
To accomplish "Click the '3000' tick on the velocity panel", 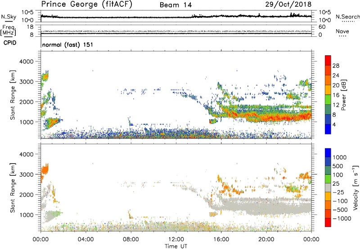I will tap(27, 174).
